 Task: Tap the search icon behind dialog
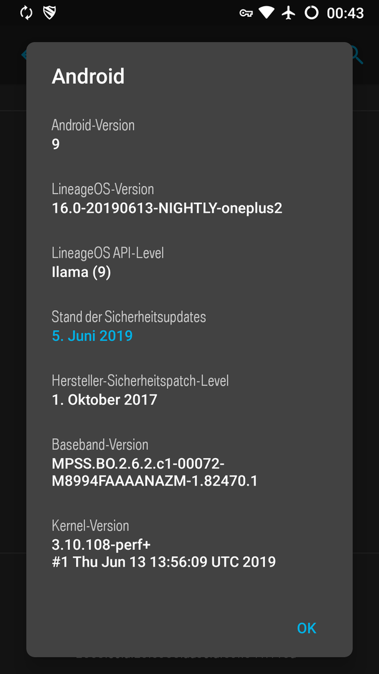pos(357,54)
